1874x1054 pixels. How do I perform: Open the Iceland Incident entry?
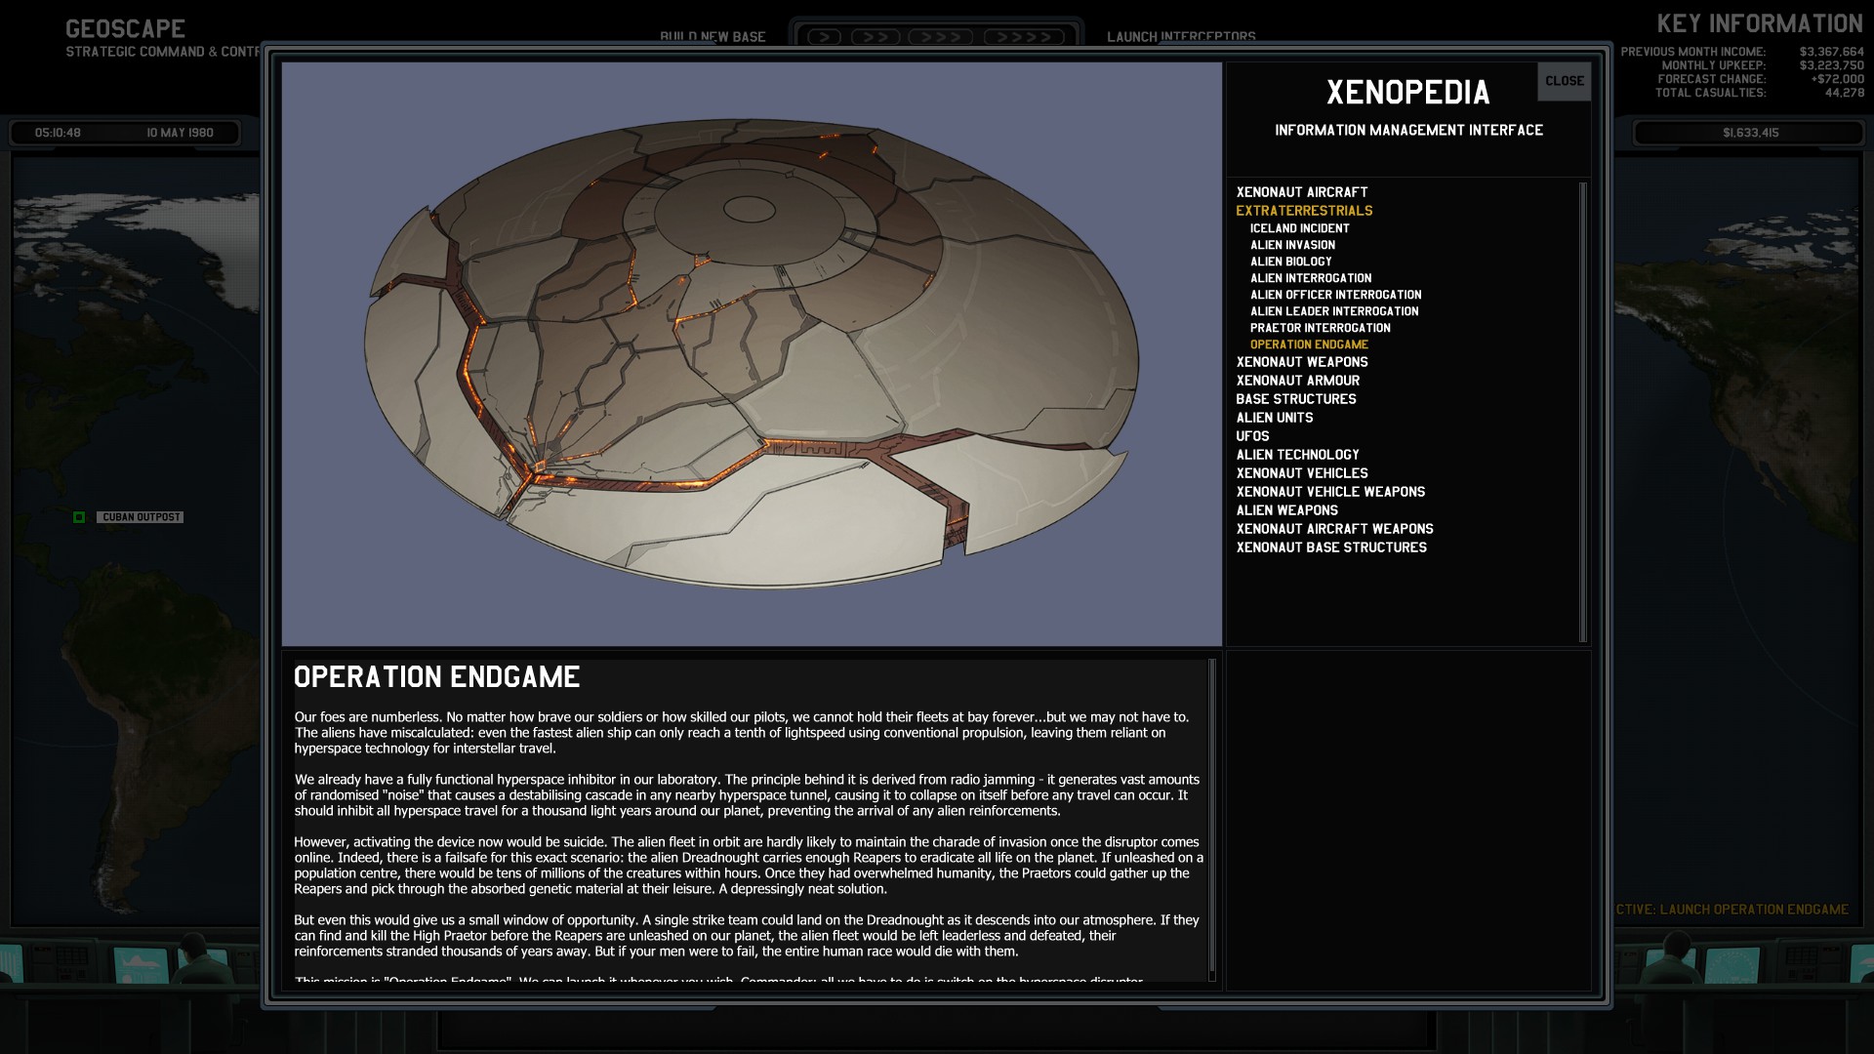(1299, 228)
